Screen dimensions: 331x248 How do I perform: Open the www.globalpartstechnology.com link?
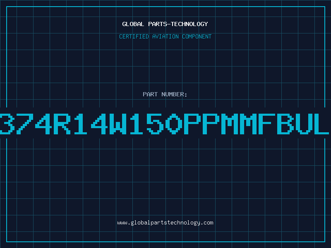(165, 223)
